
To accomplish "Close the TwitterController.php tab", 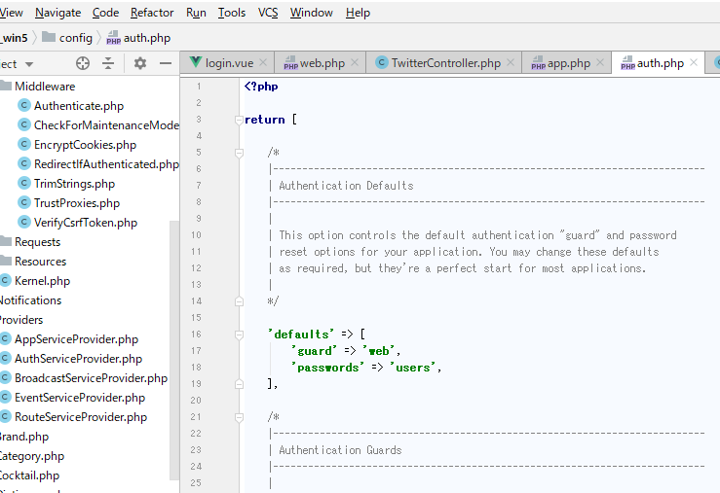I will [511, 63].
